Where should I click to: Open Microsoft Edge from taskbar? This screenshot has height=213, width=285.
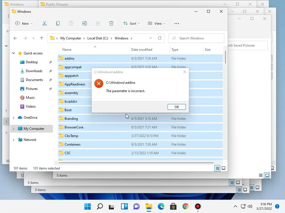click(161, 206)
